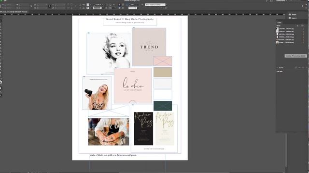Viewport: 309px width, 173px height.
Task: Select the pink placeholder frame with X
Action: [163, 61]
